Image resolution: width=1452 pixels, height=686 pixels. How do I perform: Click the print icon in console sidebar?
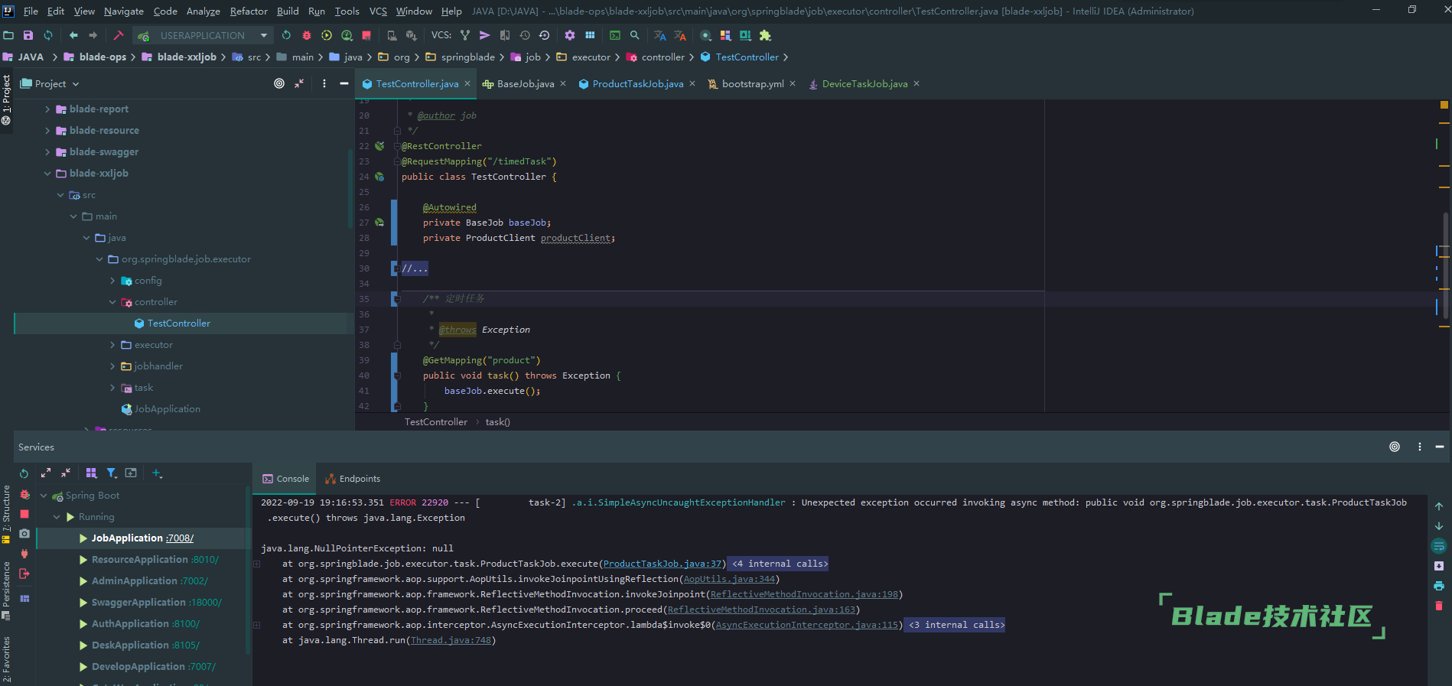click(1439, 586)
